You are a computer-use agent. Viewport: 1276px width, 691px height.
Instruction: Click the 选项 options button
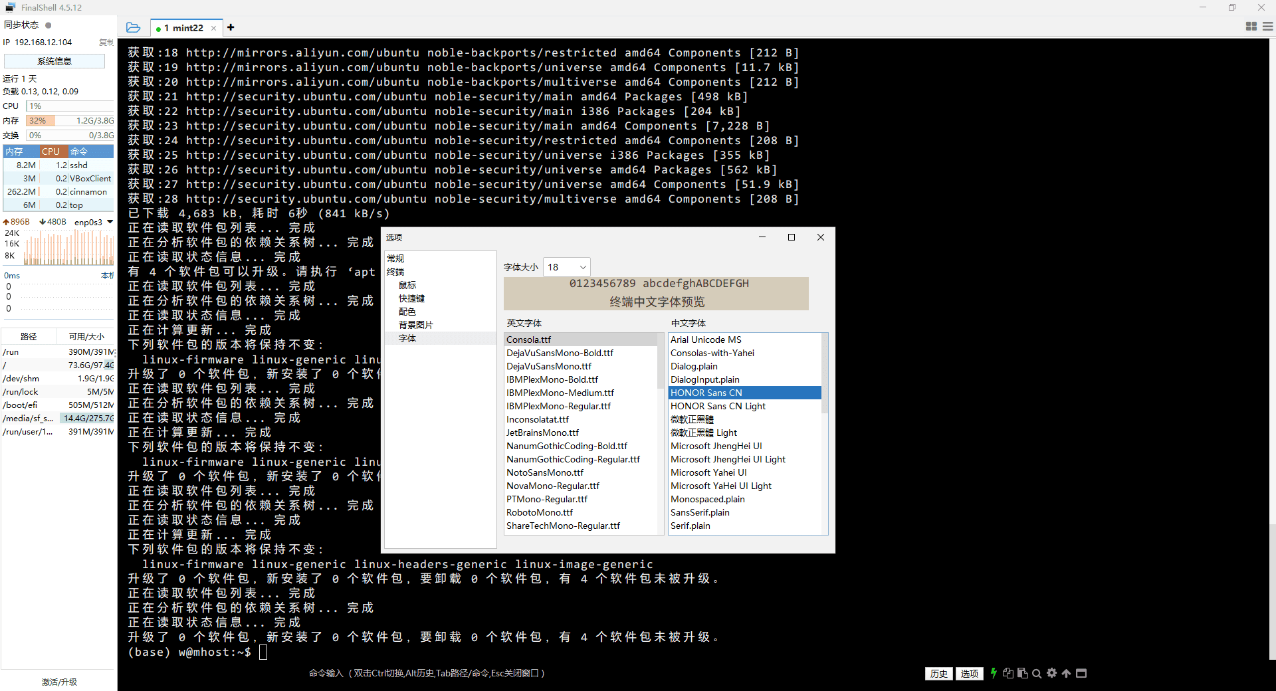[969, 673]
